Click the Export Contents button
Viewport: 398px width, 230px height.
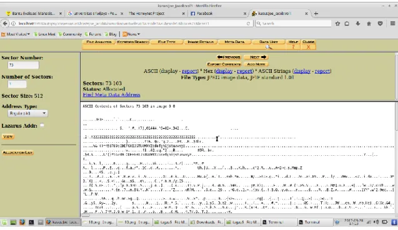[x=224, y=64]
